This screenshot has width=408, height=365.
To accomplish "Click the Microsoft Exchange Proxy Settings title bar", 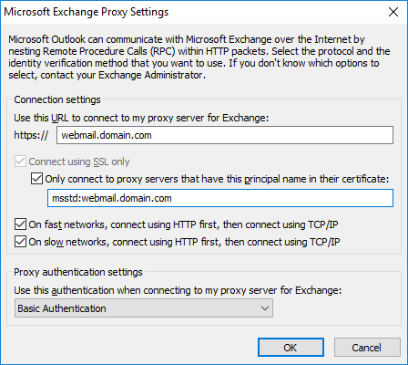I will pyautogui.click(x=194, y=12).
